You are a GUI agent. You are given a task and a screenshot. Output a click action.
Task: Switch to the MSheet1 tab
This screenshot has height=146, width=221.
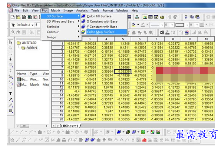(70, 126)
